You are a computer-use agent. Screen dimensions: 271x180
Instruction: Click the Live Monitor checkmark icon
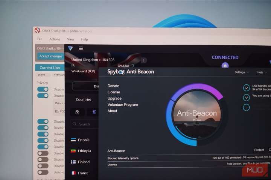point(246,88)
